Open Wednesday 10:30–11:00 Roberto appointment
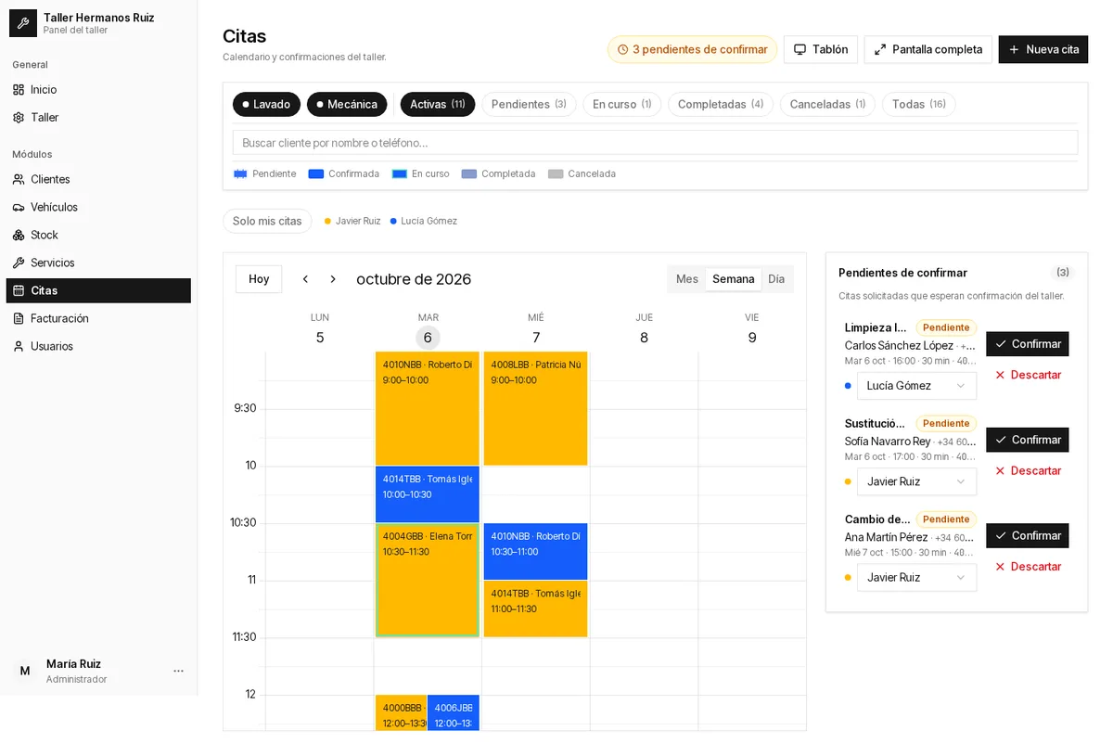 535,552
